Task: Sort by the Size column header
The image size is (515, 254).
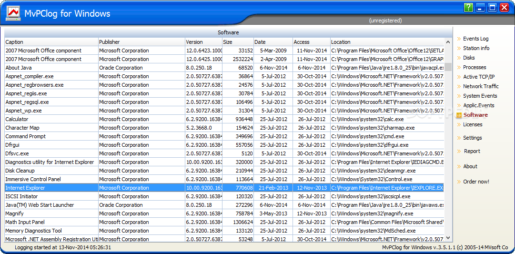Action: 238,42
